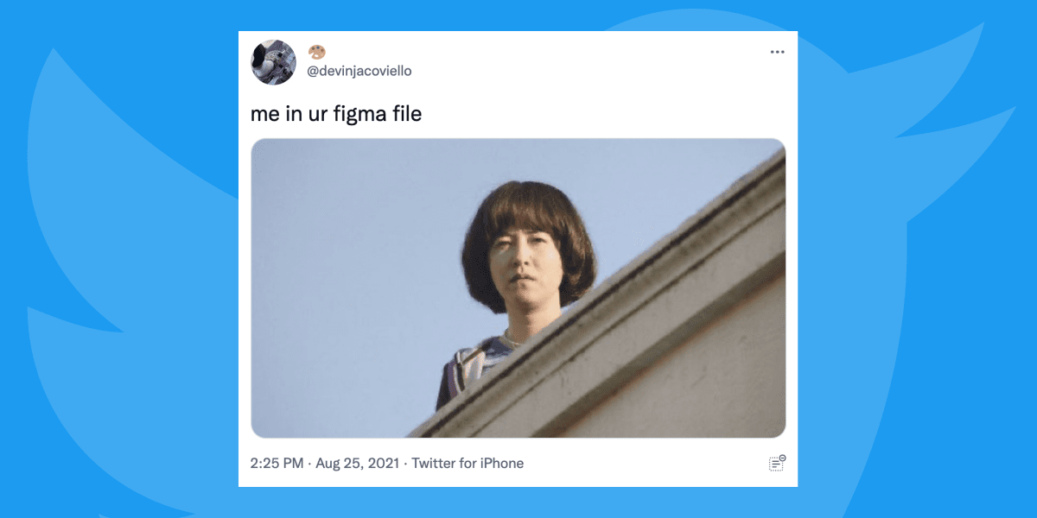Open the Twitter for iPhone source link

tap(468, 464)
